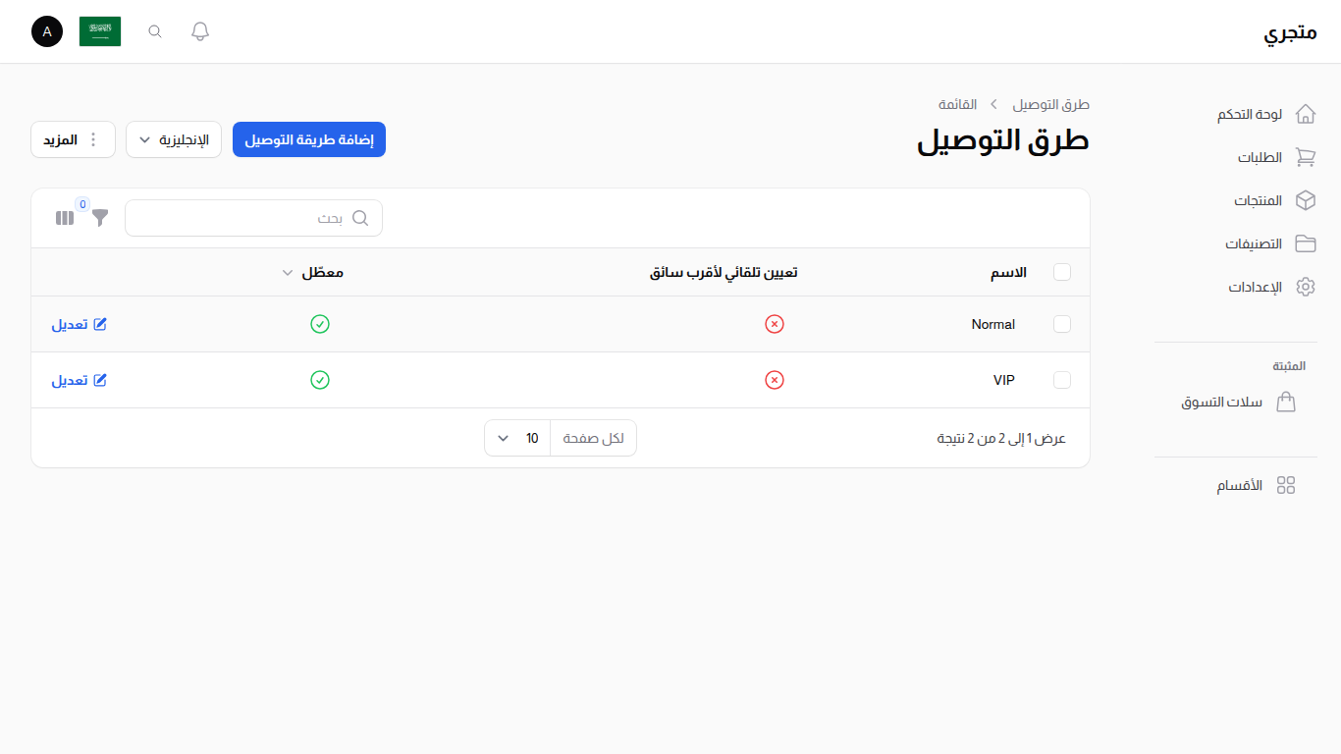Screen dimensions: 1341x754
Task: Click إضافة طريقة التوصيل button
Action: [308, 139]
